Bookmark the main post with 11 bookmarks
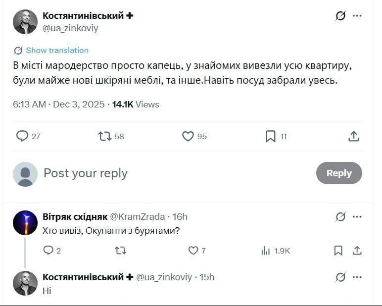The image size is (382, 306). tap(271, 136)
